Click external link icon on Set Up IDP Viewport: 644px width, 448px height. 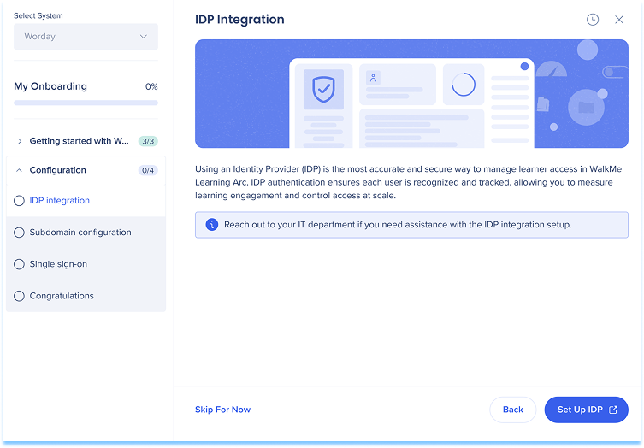tap(613, 410)
